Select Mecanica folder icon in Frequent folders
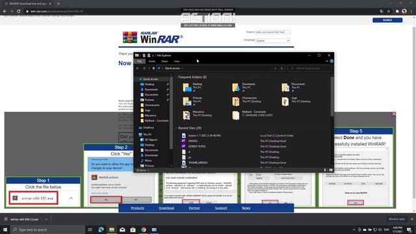The image size is (416, 234). (x=187, y=115)
